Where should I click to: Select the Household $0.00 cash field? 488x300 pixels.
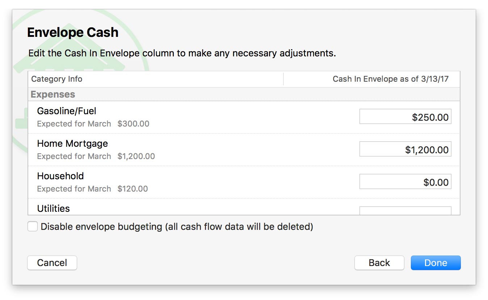pyautogui.click(x=405, y=182)
